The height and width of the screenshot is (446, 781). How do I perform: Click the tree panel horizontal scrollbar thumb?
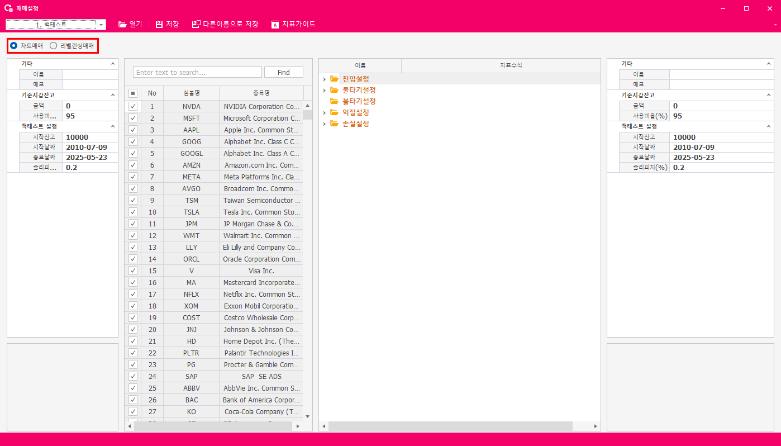pyautogui.click(x=450, y=426)
